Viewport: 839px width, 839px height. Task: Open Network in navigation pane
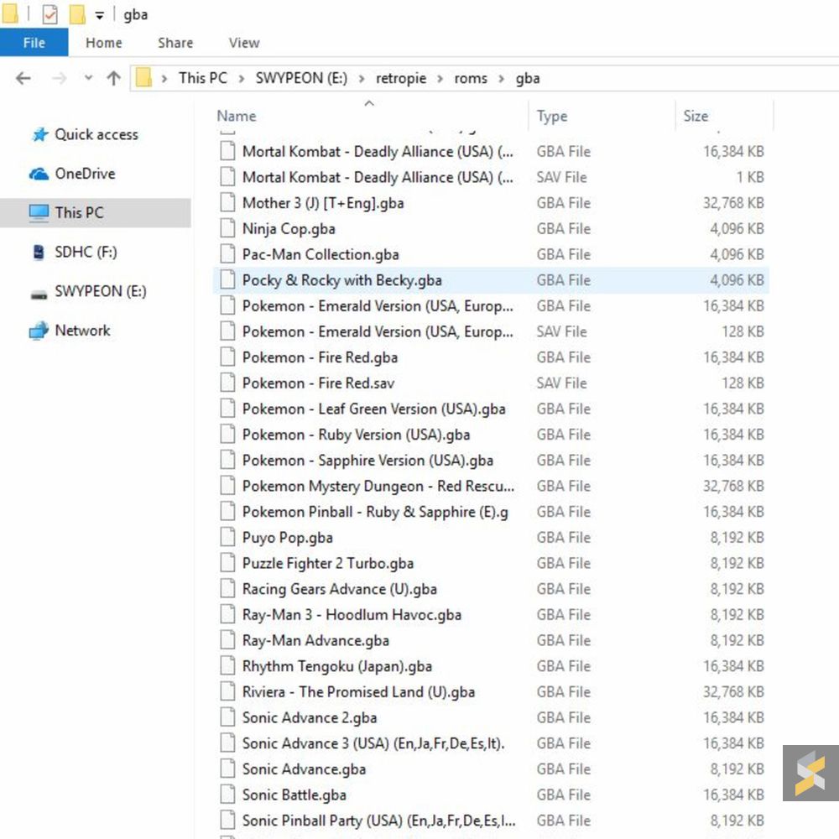tap(82, 330)
